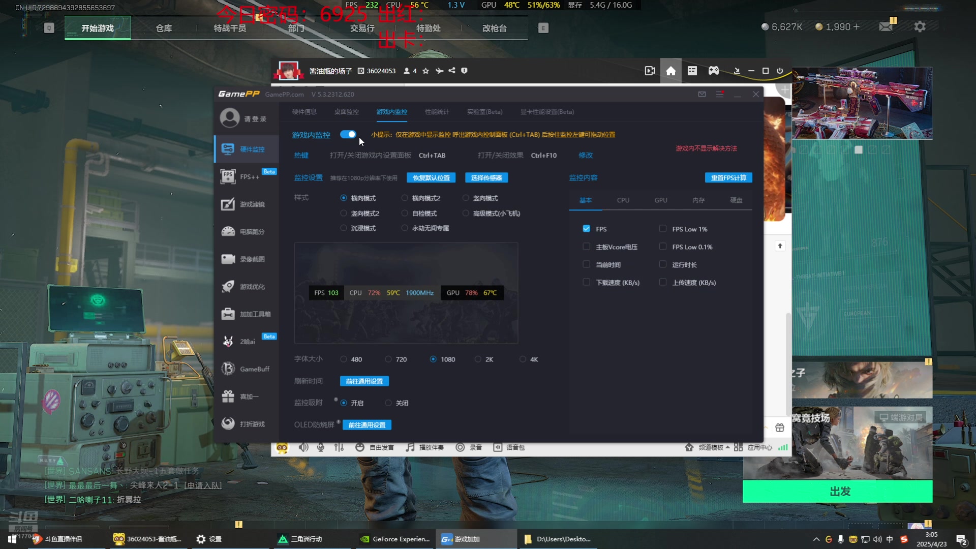Open 打折游戏 sidebar item
Viewport: 976px width, 549px height.
247,423
